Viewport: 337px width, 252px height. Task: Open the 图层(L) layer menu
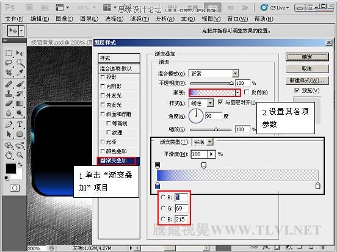tap(89, 19)
